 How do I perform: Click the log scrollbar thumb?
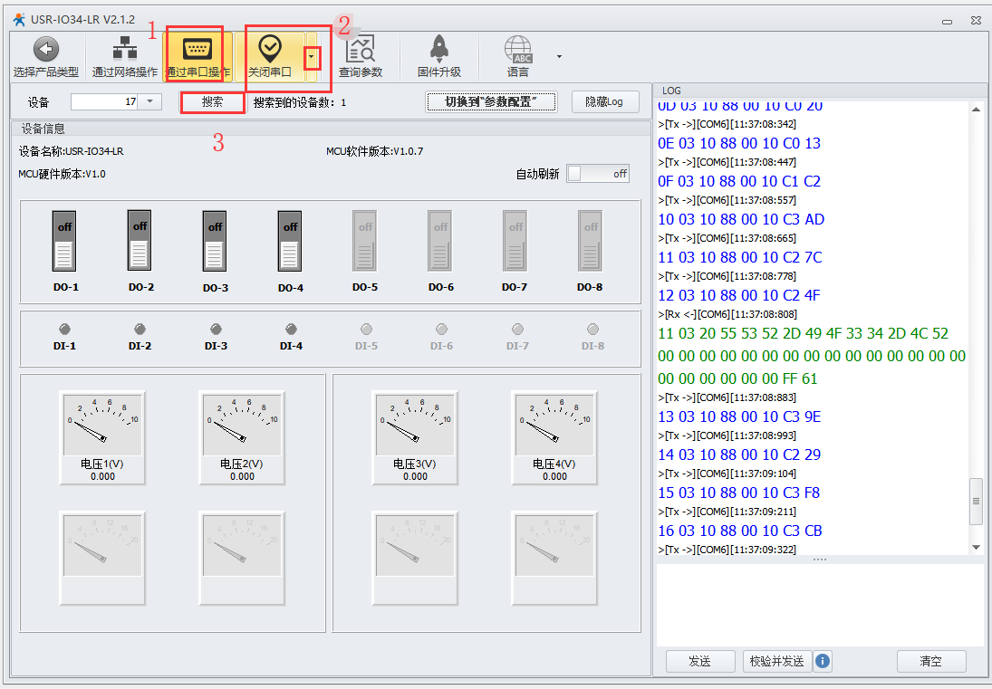point(977,502)
